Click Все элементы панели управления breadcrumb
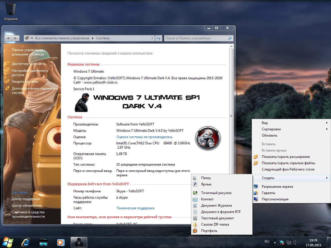This screenshot has height=248, width=331. point(62,38)
